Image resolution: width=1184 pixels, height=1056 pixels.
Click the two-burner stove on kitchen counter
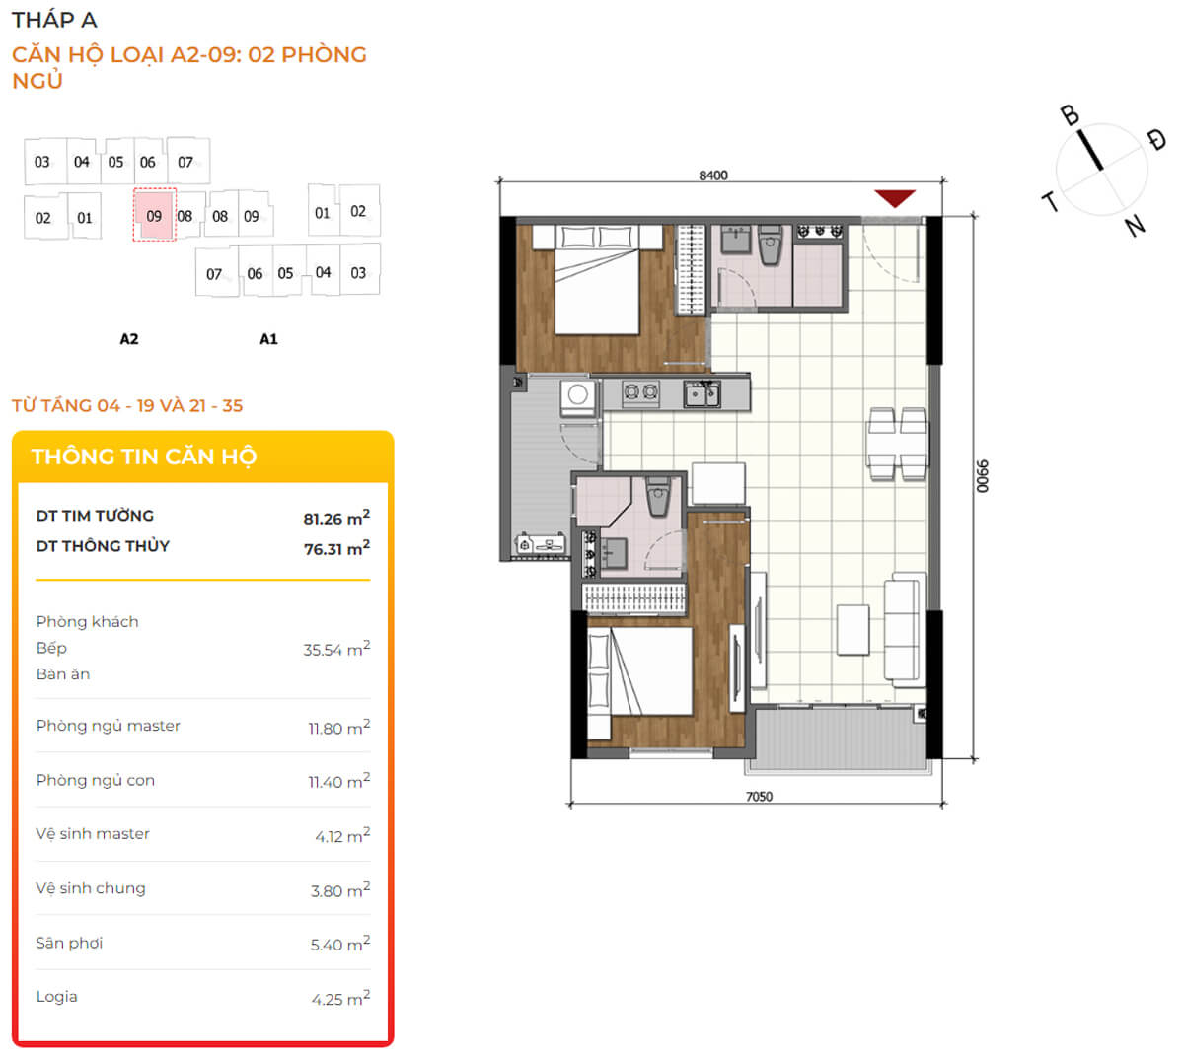pyautogui.click(x=639, y=393)
